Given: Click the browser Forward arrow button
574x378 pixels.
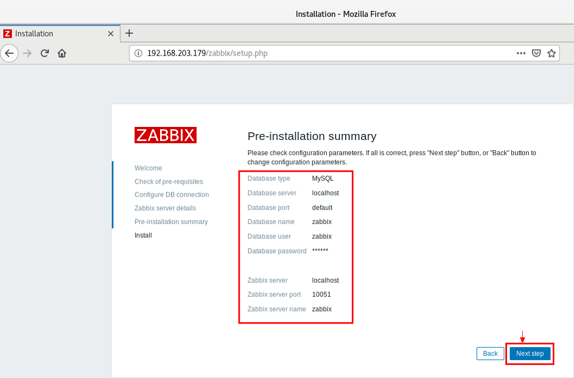Looking at the screenshot, I should coord(27,53).
